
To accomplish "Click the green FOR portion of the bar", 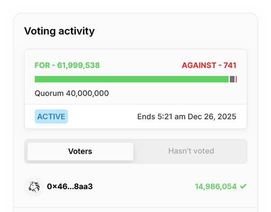I will [131, 79].
